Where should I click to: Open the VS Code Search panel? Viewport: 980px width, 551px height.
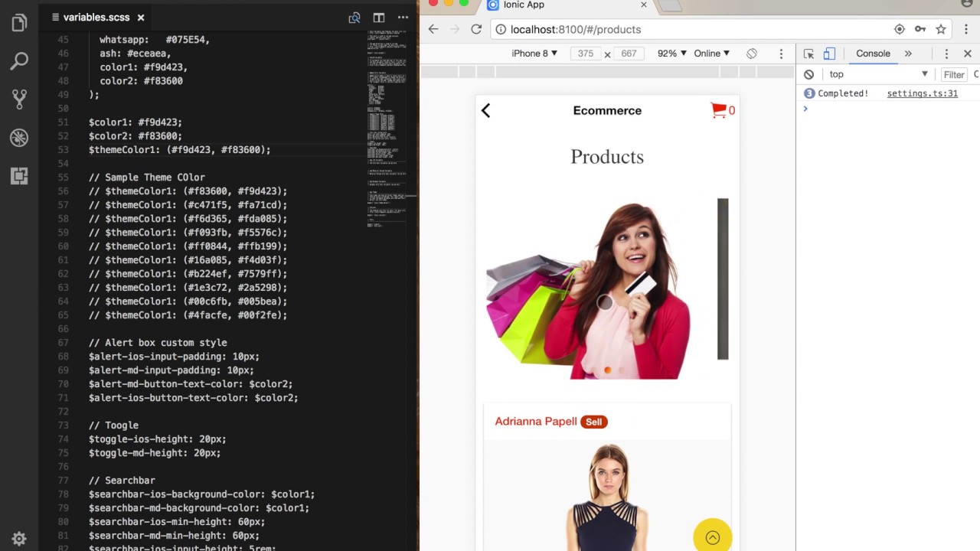click(x=19, y=60)
